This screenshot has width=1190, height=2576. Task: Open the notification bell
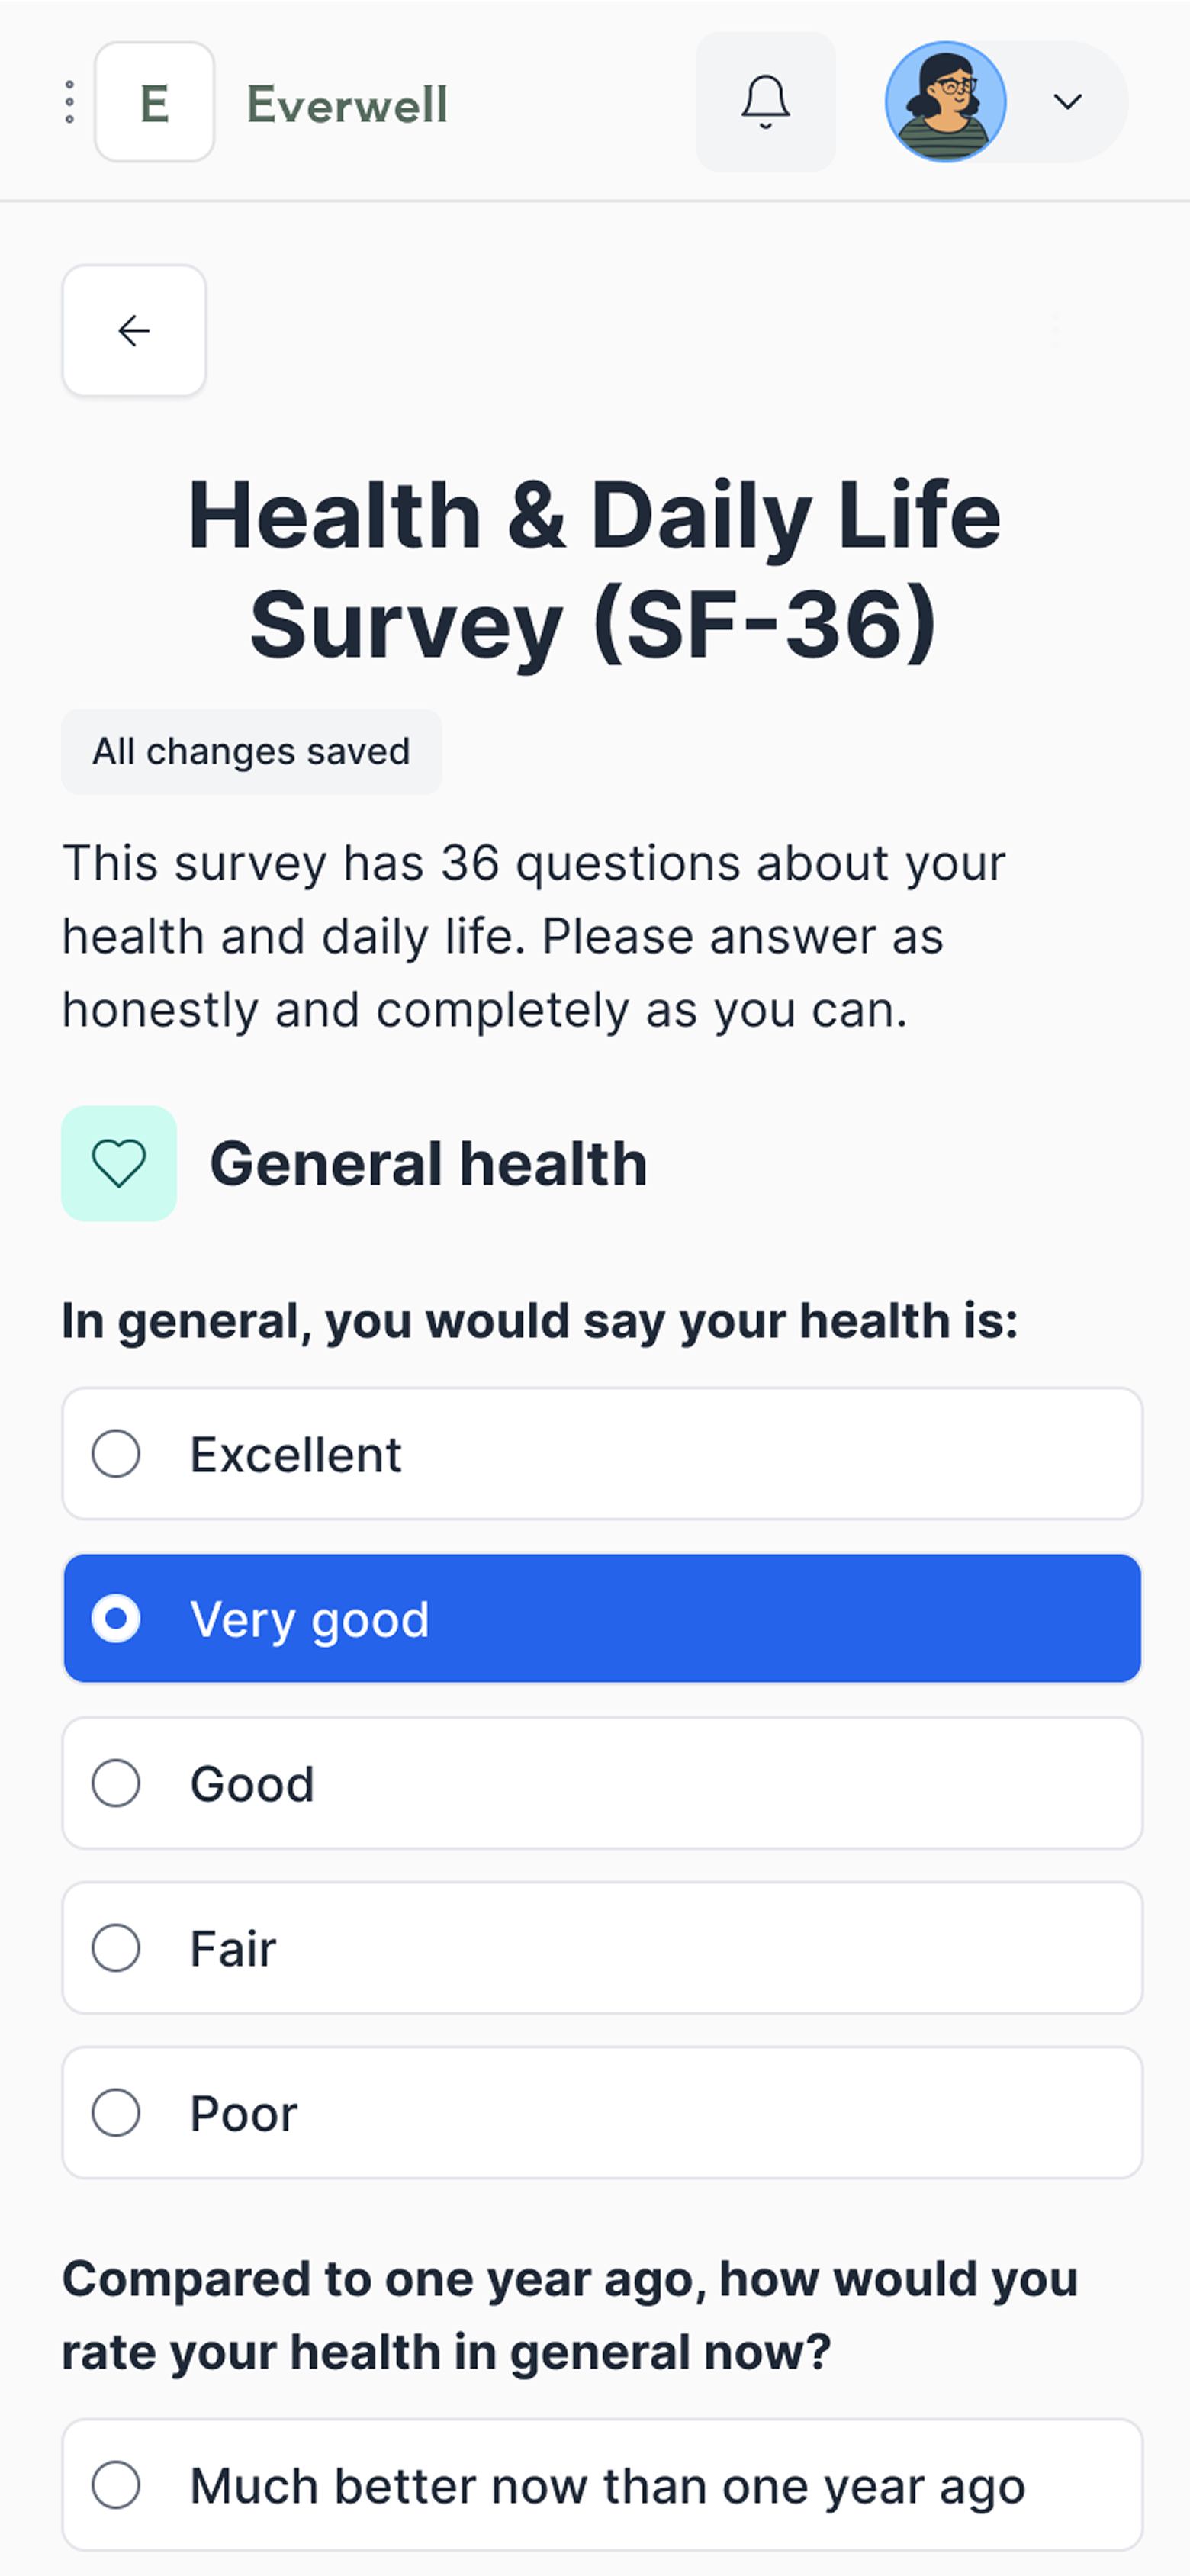click(x=765, y=102)
